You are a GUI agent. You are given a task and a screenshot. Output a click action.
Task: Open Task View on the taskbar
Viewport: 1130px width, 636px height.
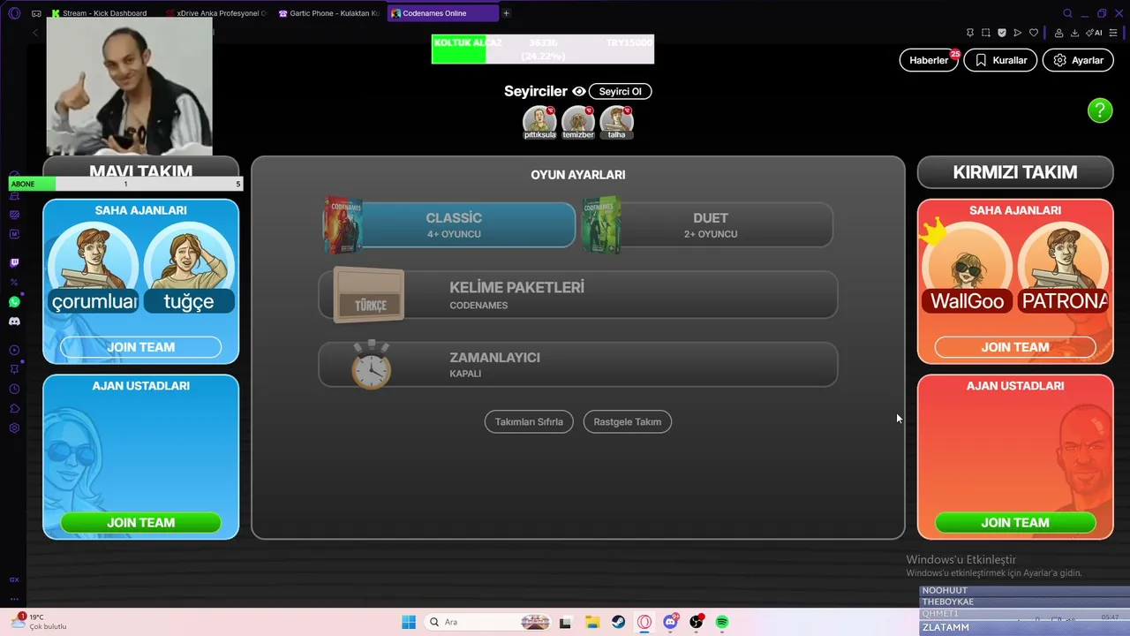(x=565, y=622)
